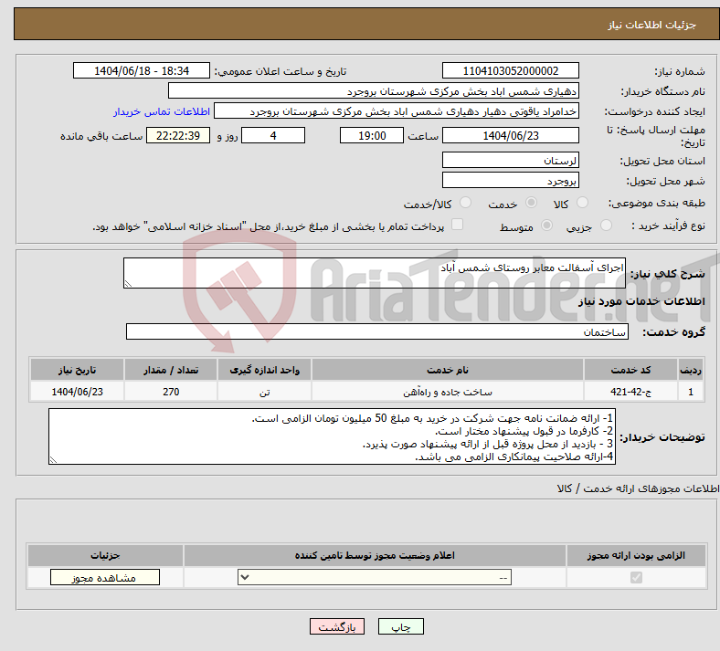Click need number field 1104103052000002
The width and height of the screenshot is (720, 651).
point(511,70)
